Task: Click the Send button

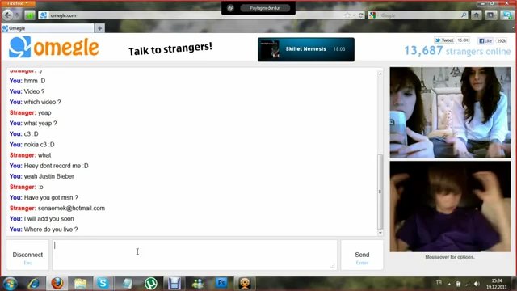Action: point(362,255)
